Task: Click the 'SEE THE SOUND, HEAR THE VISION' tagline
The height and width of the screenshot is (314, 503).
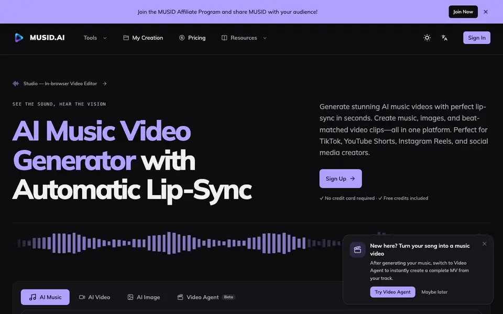Action: [x=59, y=104]
